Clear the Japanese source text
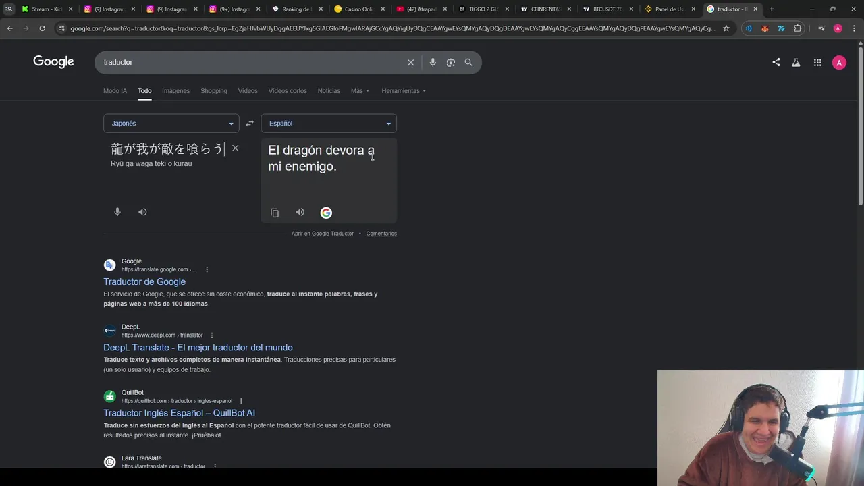 pos(235,148)
